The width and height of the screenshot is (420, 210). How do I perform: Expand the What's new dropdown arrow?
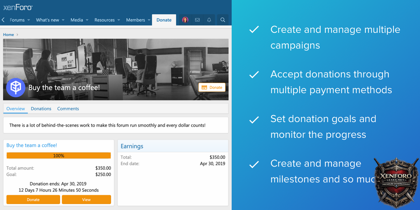point(63,20)
